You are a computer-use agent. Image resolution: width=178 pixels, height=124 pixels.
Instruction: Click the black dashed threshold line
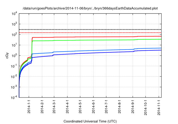click(x=90, y=29)
